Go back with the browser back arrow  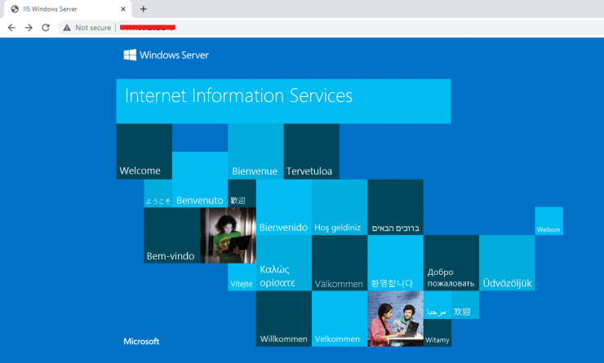tap(11, 28)
